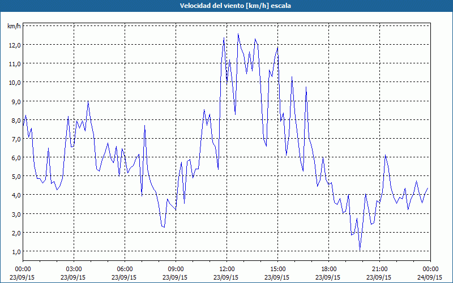
Task: Click the 2,0 y-axis value label
Action: pos(14,233)
